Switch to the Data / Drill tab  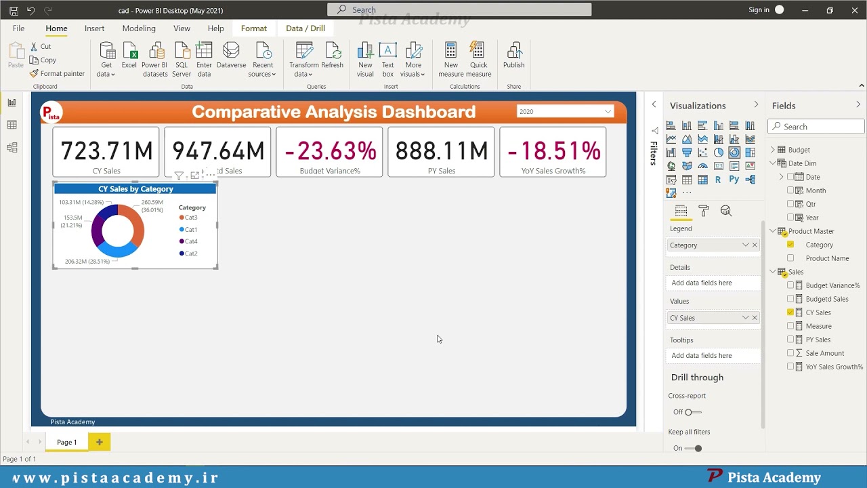(305, 28)
